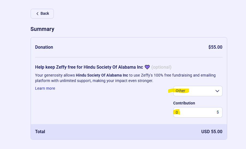Click the Back button
Image resolution: width=246 pixels, height=149 pixels.
coord(42,14)
